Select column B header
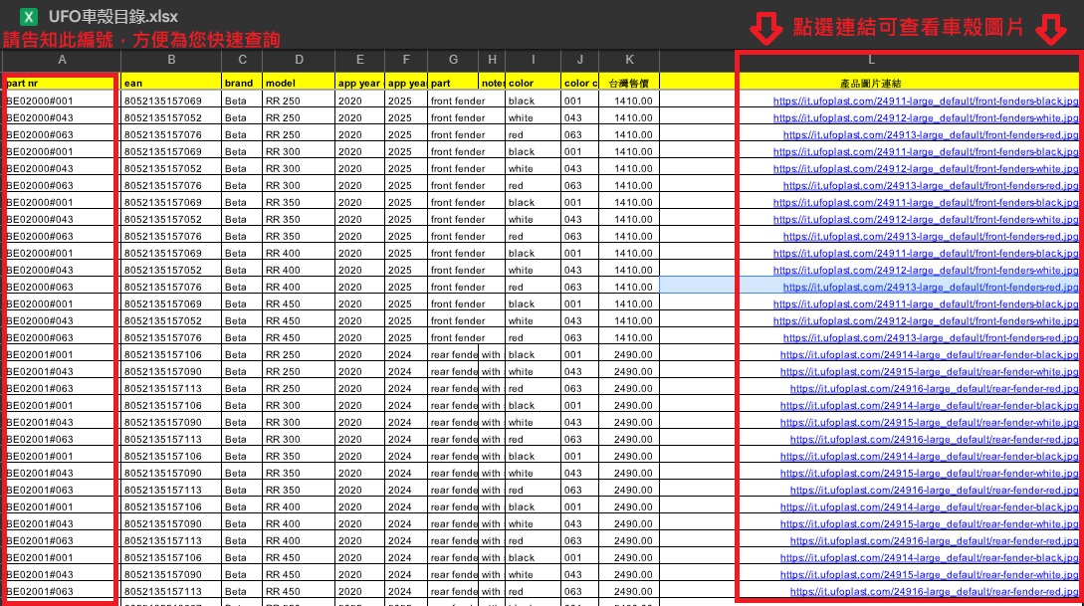The width and height of the screenshot is (1084, 606). pos(171,60)
